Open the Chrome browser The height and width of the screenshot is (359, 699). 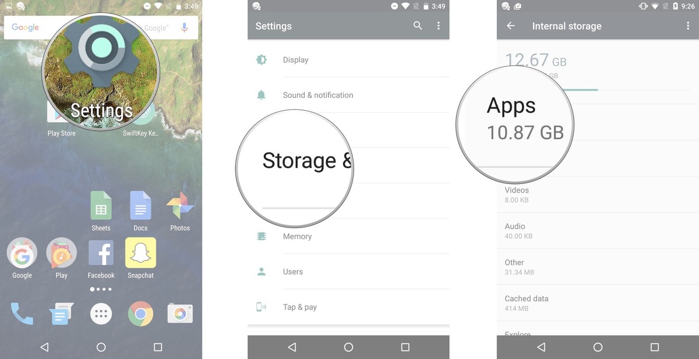(140, 313)
